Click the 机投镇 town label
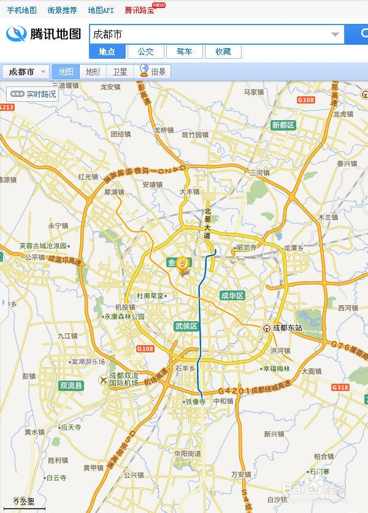 tap(125, 307)
